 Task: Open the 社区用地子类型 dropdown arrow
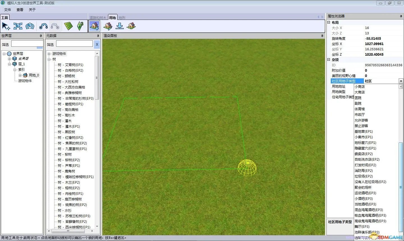[x=401, y=81]
